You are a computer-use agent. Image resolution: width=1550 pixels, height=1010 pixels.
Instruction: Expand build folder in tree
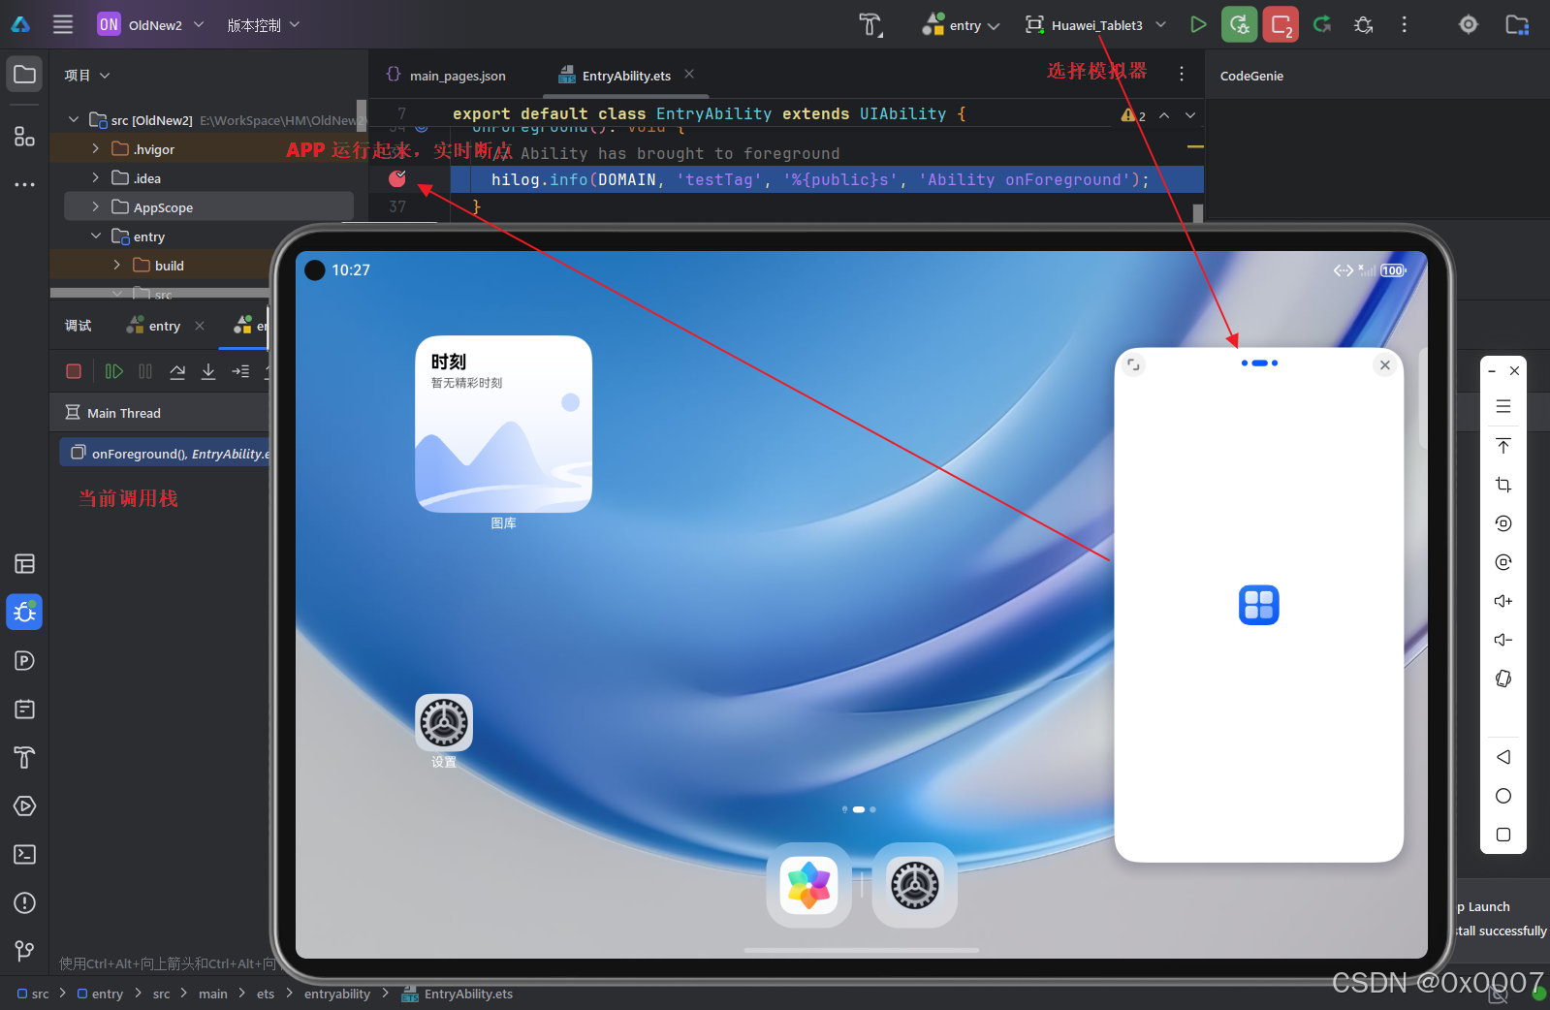pyautogui.click(x=116, y=265)
